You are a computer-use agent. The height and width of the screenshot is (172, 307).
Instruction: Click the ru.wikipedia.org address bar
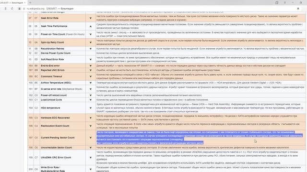tap(35, 9)
